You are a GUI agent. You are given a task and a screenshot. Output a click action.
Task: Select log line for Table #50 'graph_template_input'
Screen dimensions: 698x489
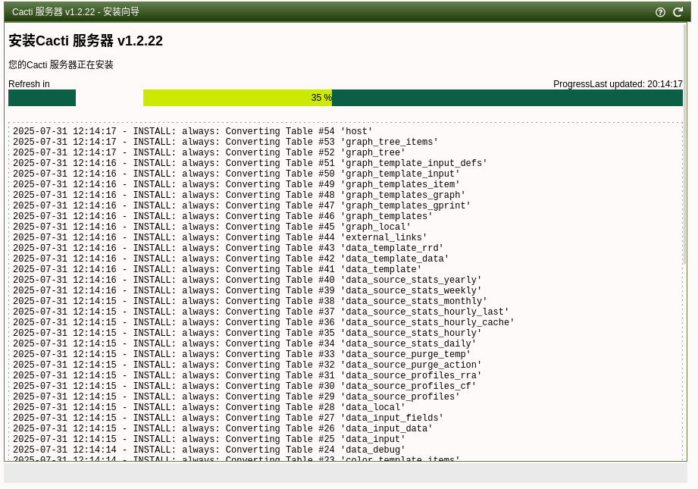(x=236, y=174)
